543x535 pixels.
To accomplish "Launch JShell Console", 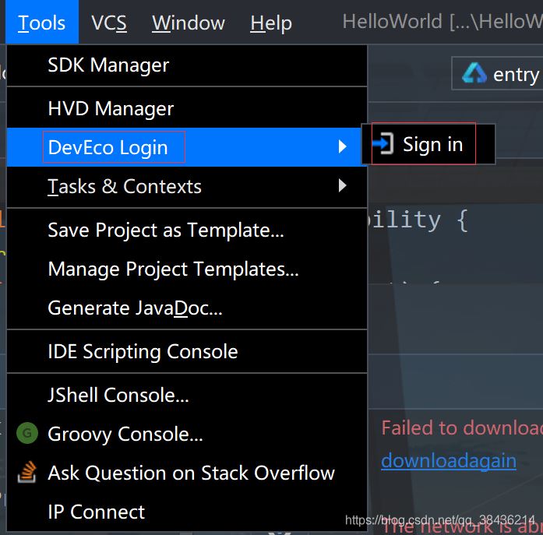I will (118, 395).
